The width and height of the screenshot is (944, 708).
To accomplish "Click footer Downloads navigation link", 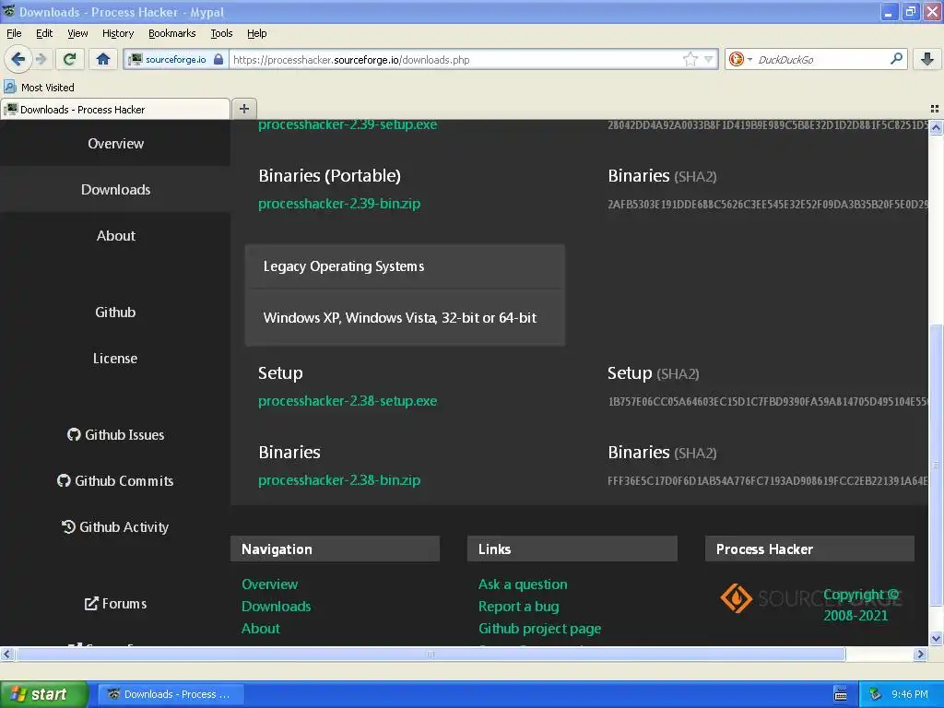I will tap(277, 607).
